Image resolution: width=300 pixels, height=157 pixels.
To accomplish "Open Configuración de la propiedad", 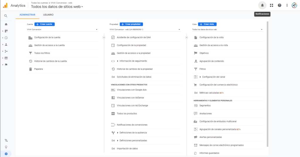I will (x=132, y=45).
